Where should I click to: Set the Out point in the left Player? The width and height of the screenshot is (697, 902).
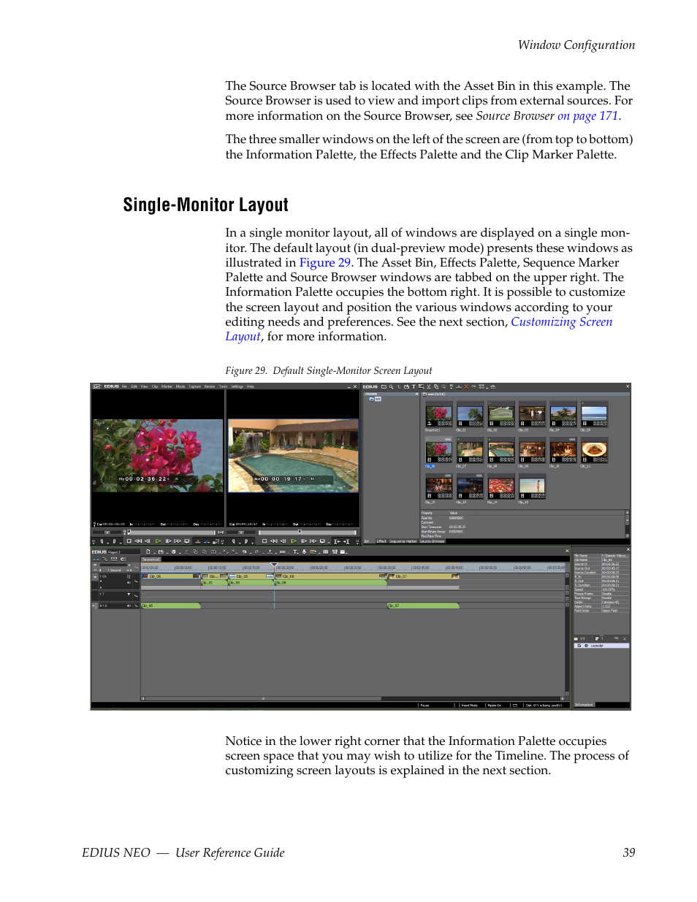[x=114, y=541]
